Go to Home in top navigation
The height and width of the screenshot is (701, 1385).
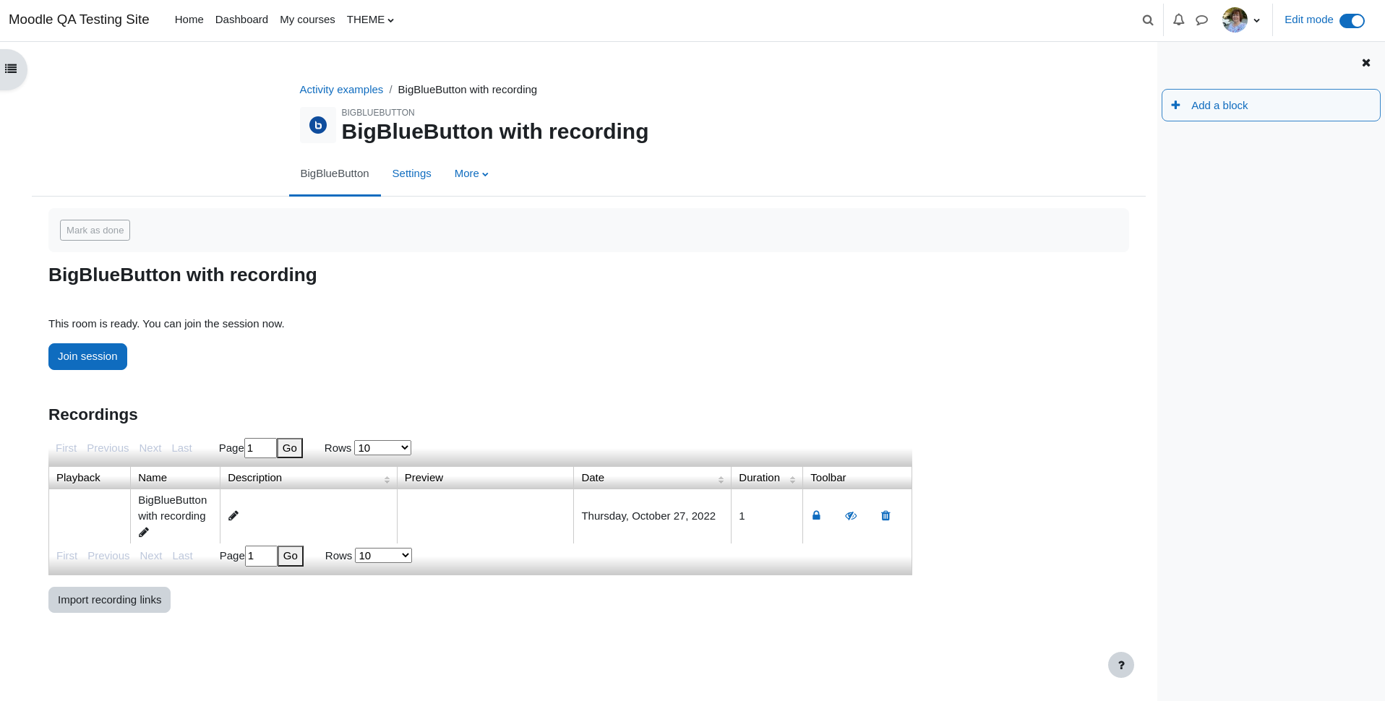coord(189,20)
